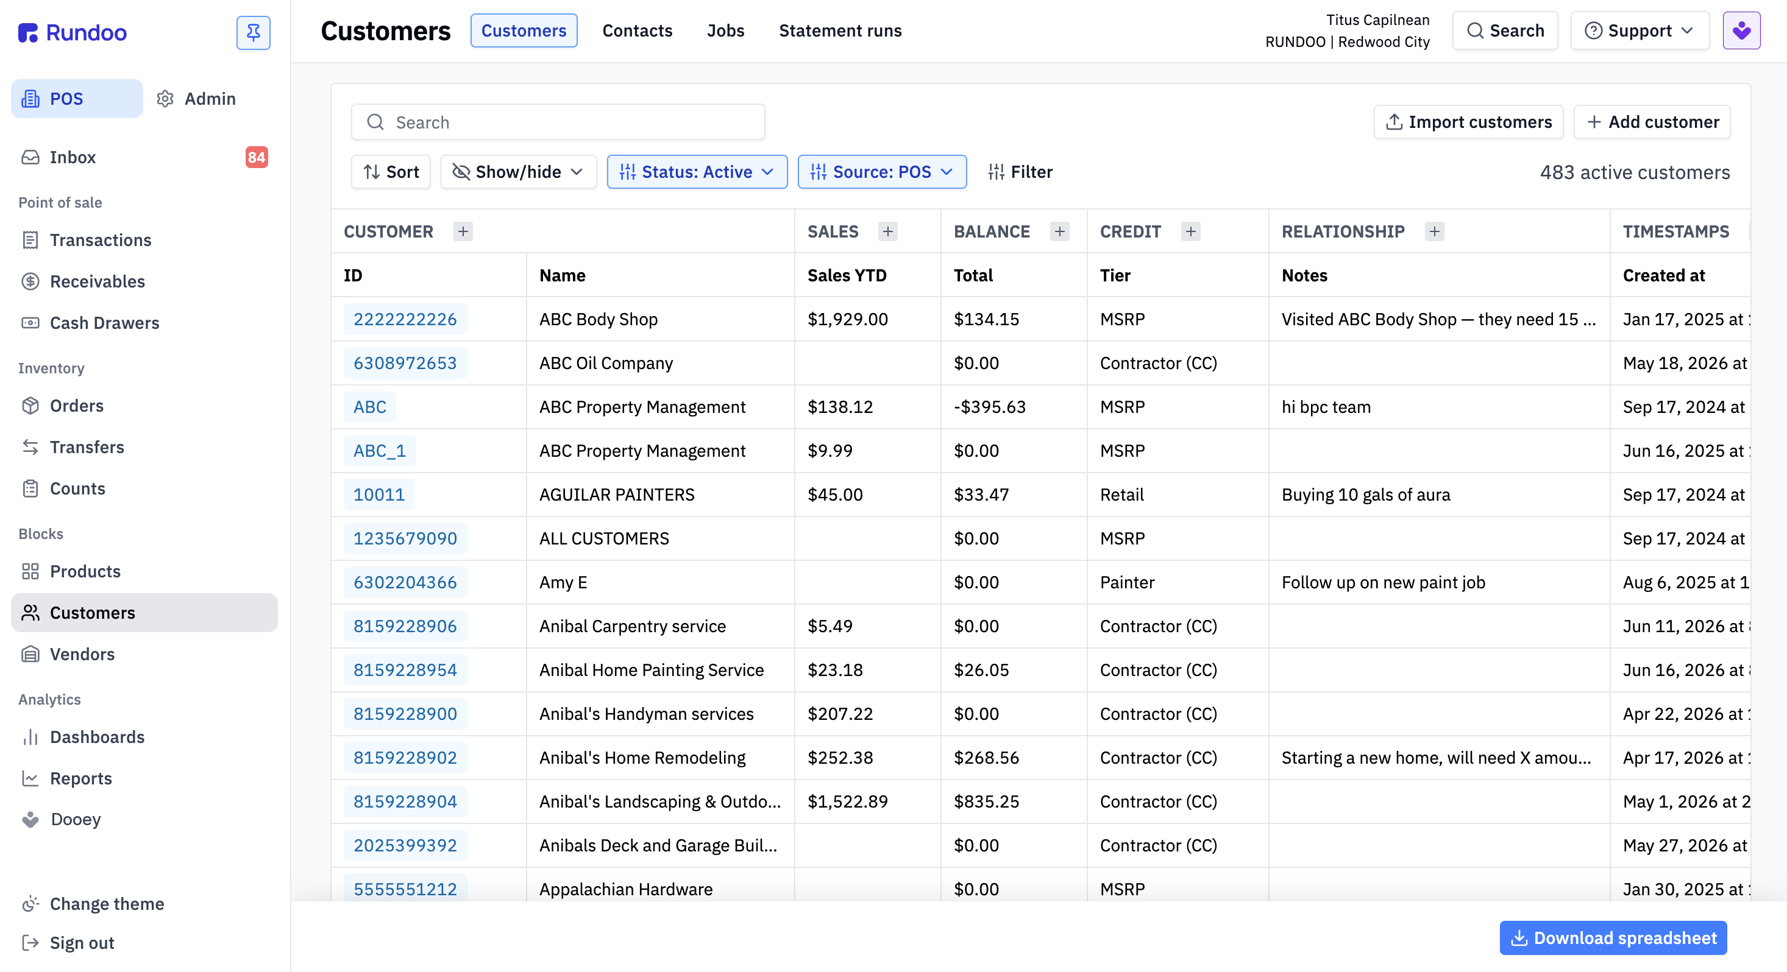This screenshot has width=1787, height=972.
Task: Open customer ID 8159228902
Action: coord(405,758)
